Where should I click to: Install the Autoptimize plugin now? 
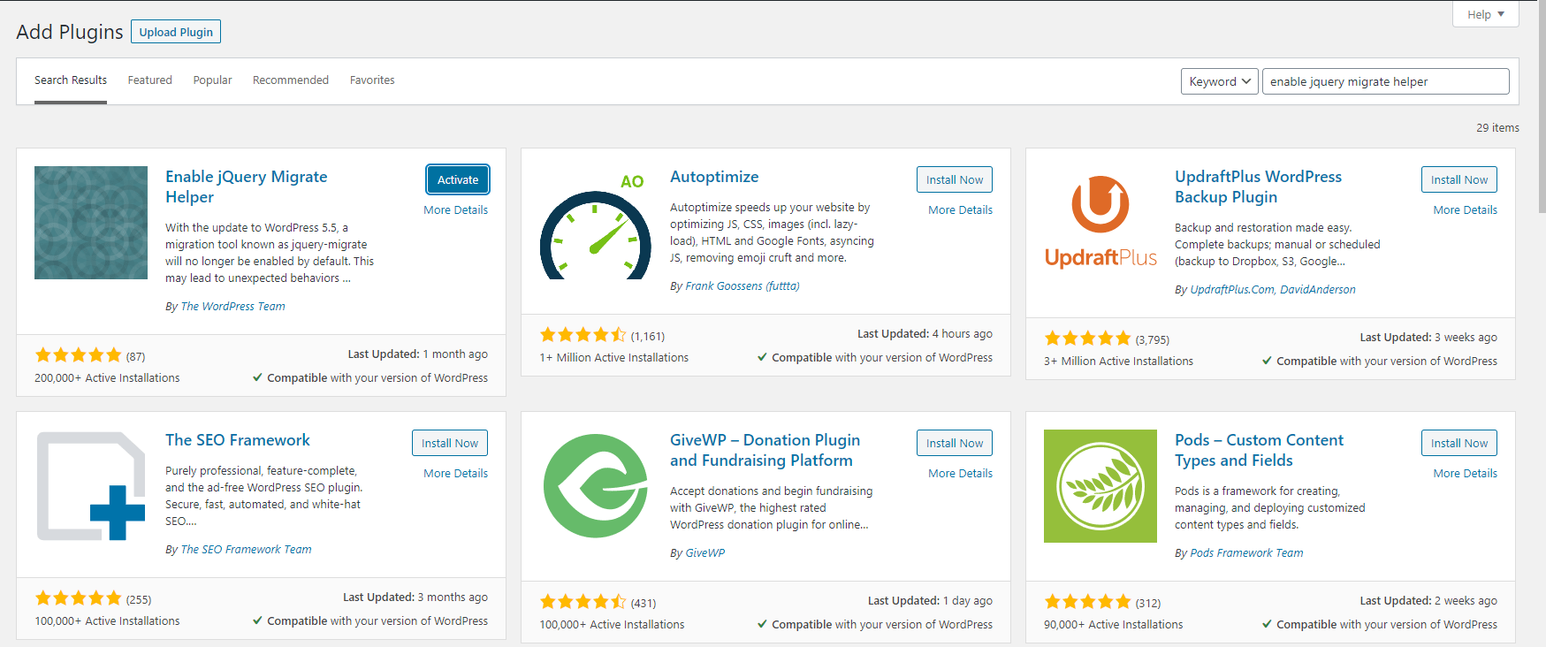(x=954, y=179)
